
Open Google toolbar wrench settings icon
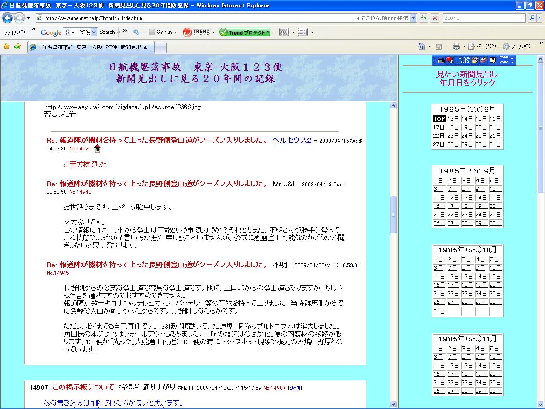point(136,32)
